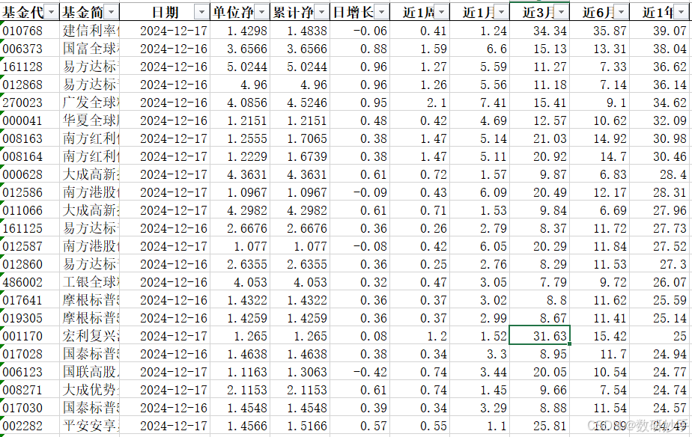This screenshot has width=692, height=437.
Task: Open the 单位净值 column filter dropdown
Action: (261, 13)
